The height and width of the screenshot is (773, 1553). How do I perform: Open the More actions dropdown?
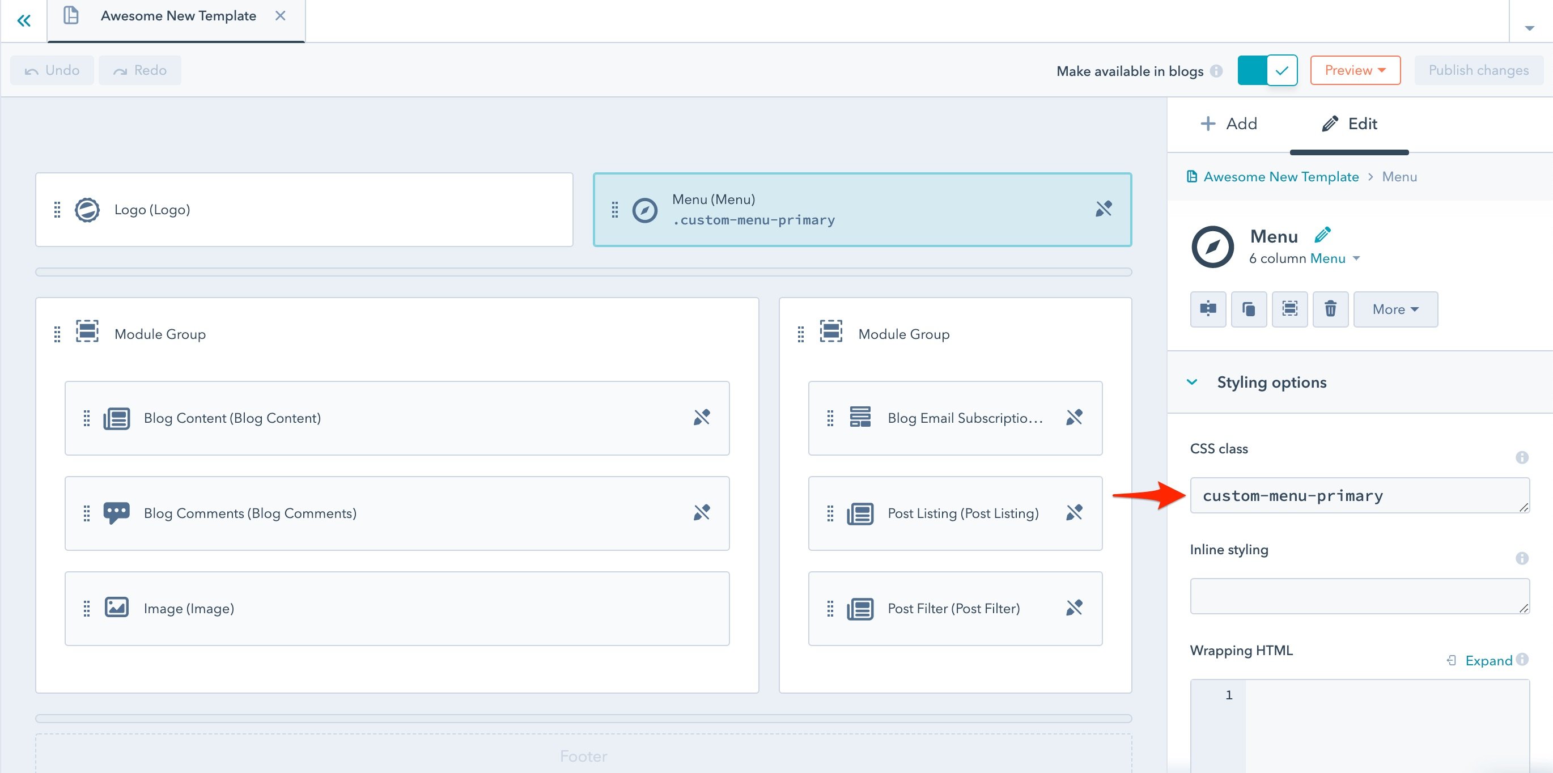click(x=1395, y=309)
